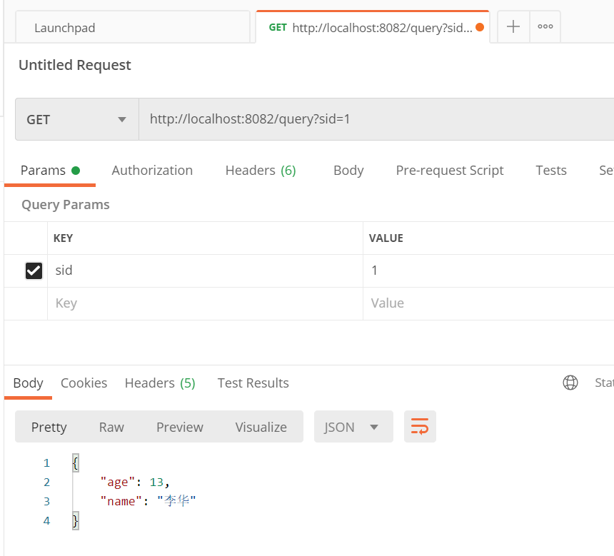The width and height of the screenshot is (614, 556).
Task: Open the tab options ellipsis menu
Action: pos(545,27)
